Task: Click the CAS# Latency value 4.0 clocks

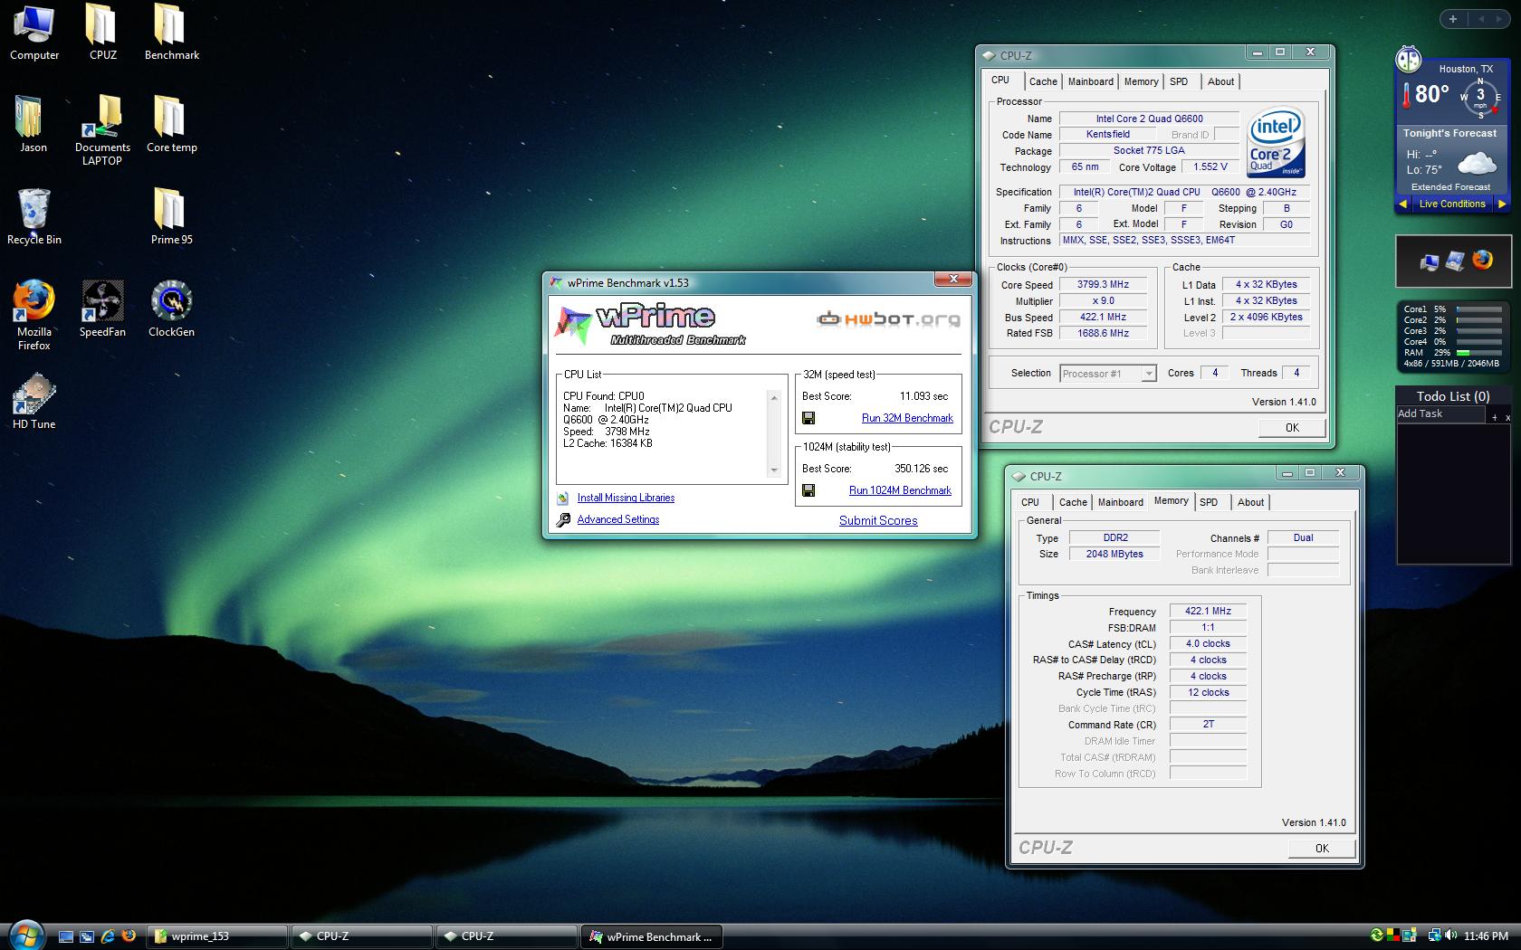Action: click(x=1208, y=644)
